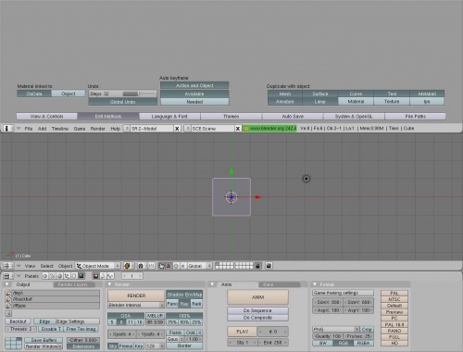
Task: Click the folder icon beside //ftype path
Action: tap(8, 306)
